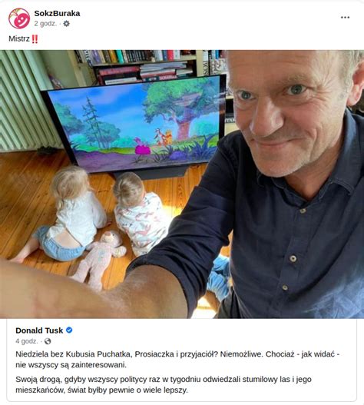Click the paragraph starting 'Swoją drogą'
The image size is (364, 405).
point(164,384)
